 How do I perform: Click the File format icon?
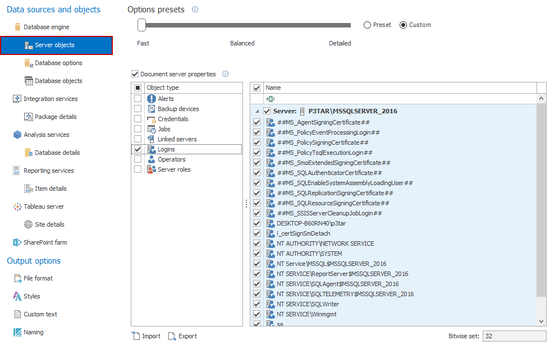17,278
